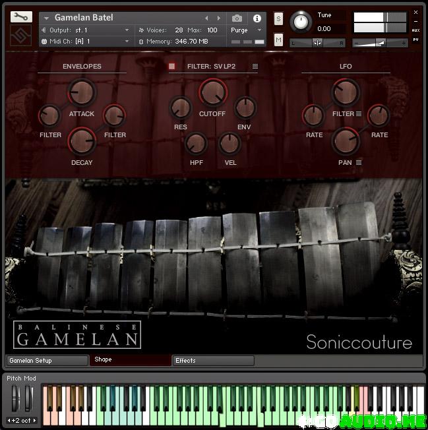Screen dimensions: 428x430
Task: Click the Midi Ch icon
Action: [44, 42]
